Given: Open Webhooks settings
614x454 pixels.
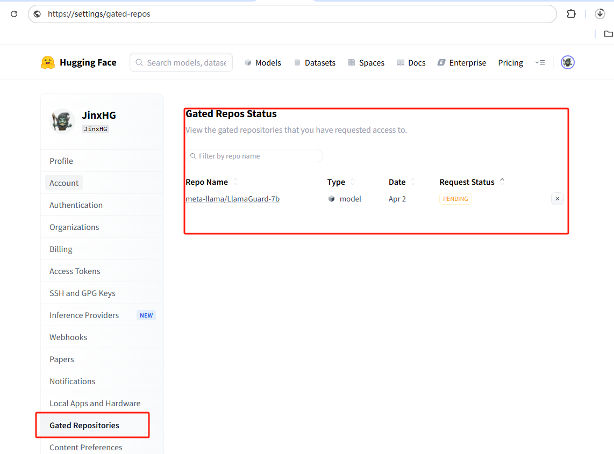Looking at the screenshot, I should 68,337.
